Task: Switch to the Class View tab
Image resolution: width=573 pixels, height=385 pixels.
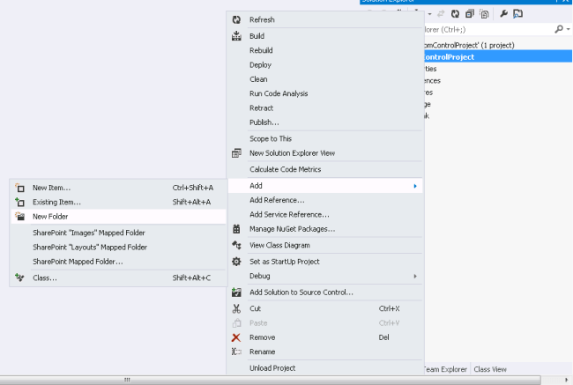Action: [x=490, y=369]
